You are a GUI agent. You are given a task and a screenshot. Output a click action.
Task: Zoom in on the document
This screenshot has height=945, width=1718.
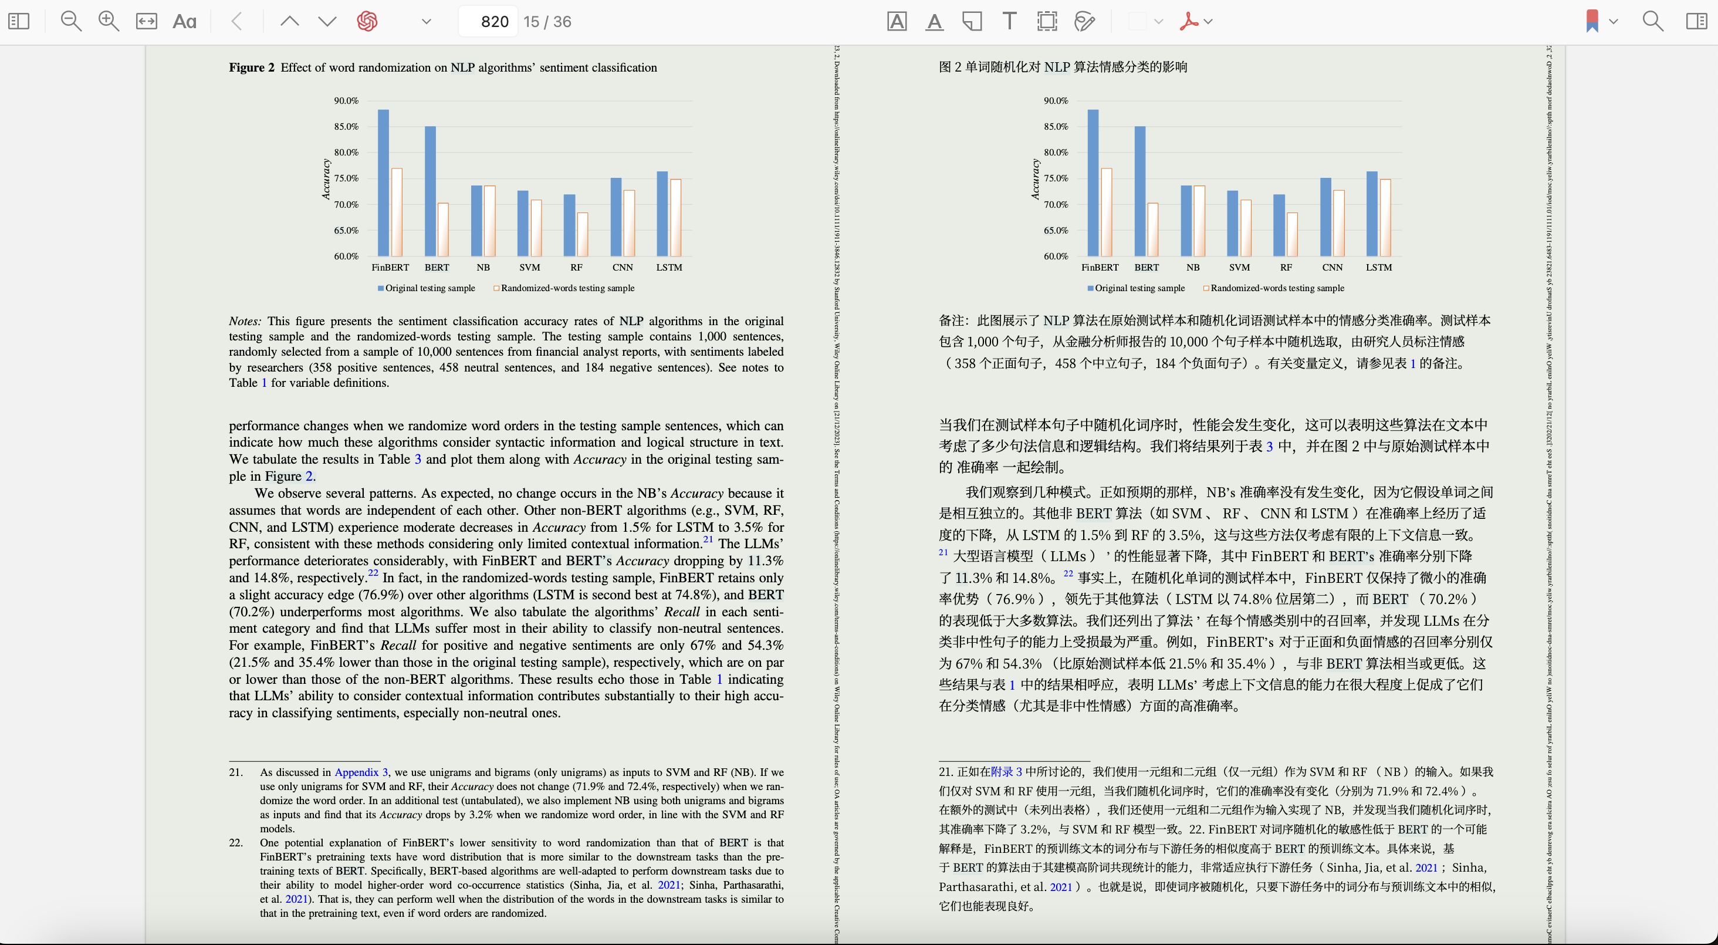click(x=108, y=21)
